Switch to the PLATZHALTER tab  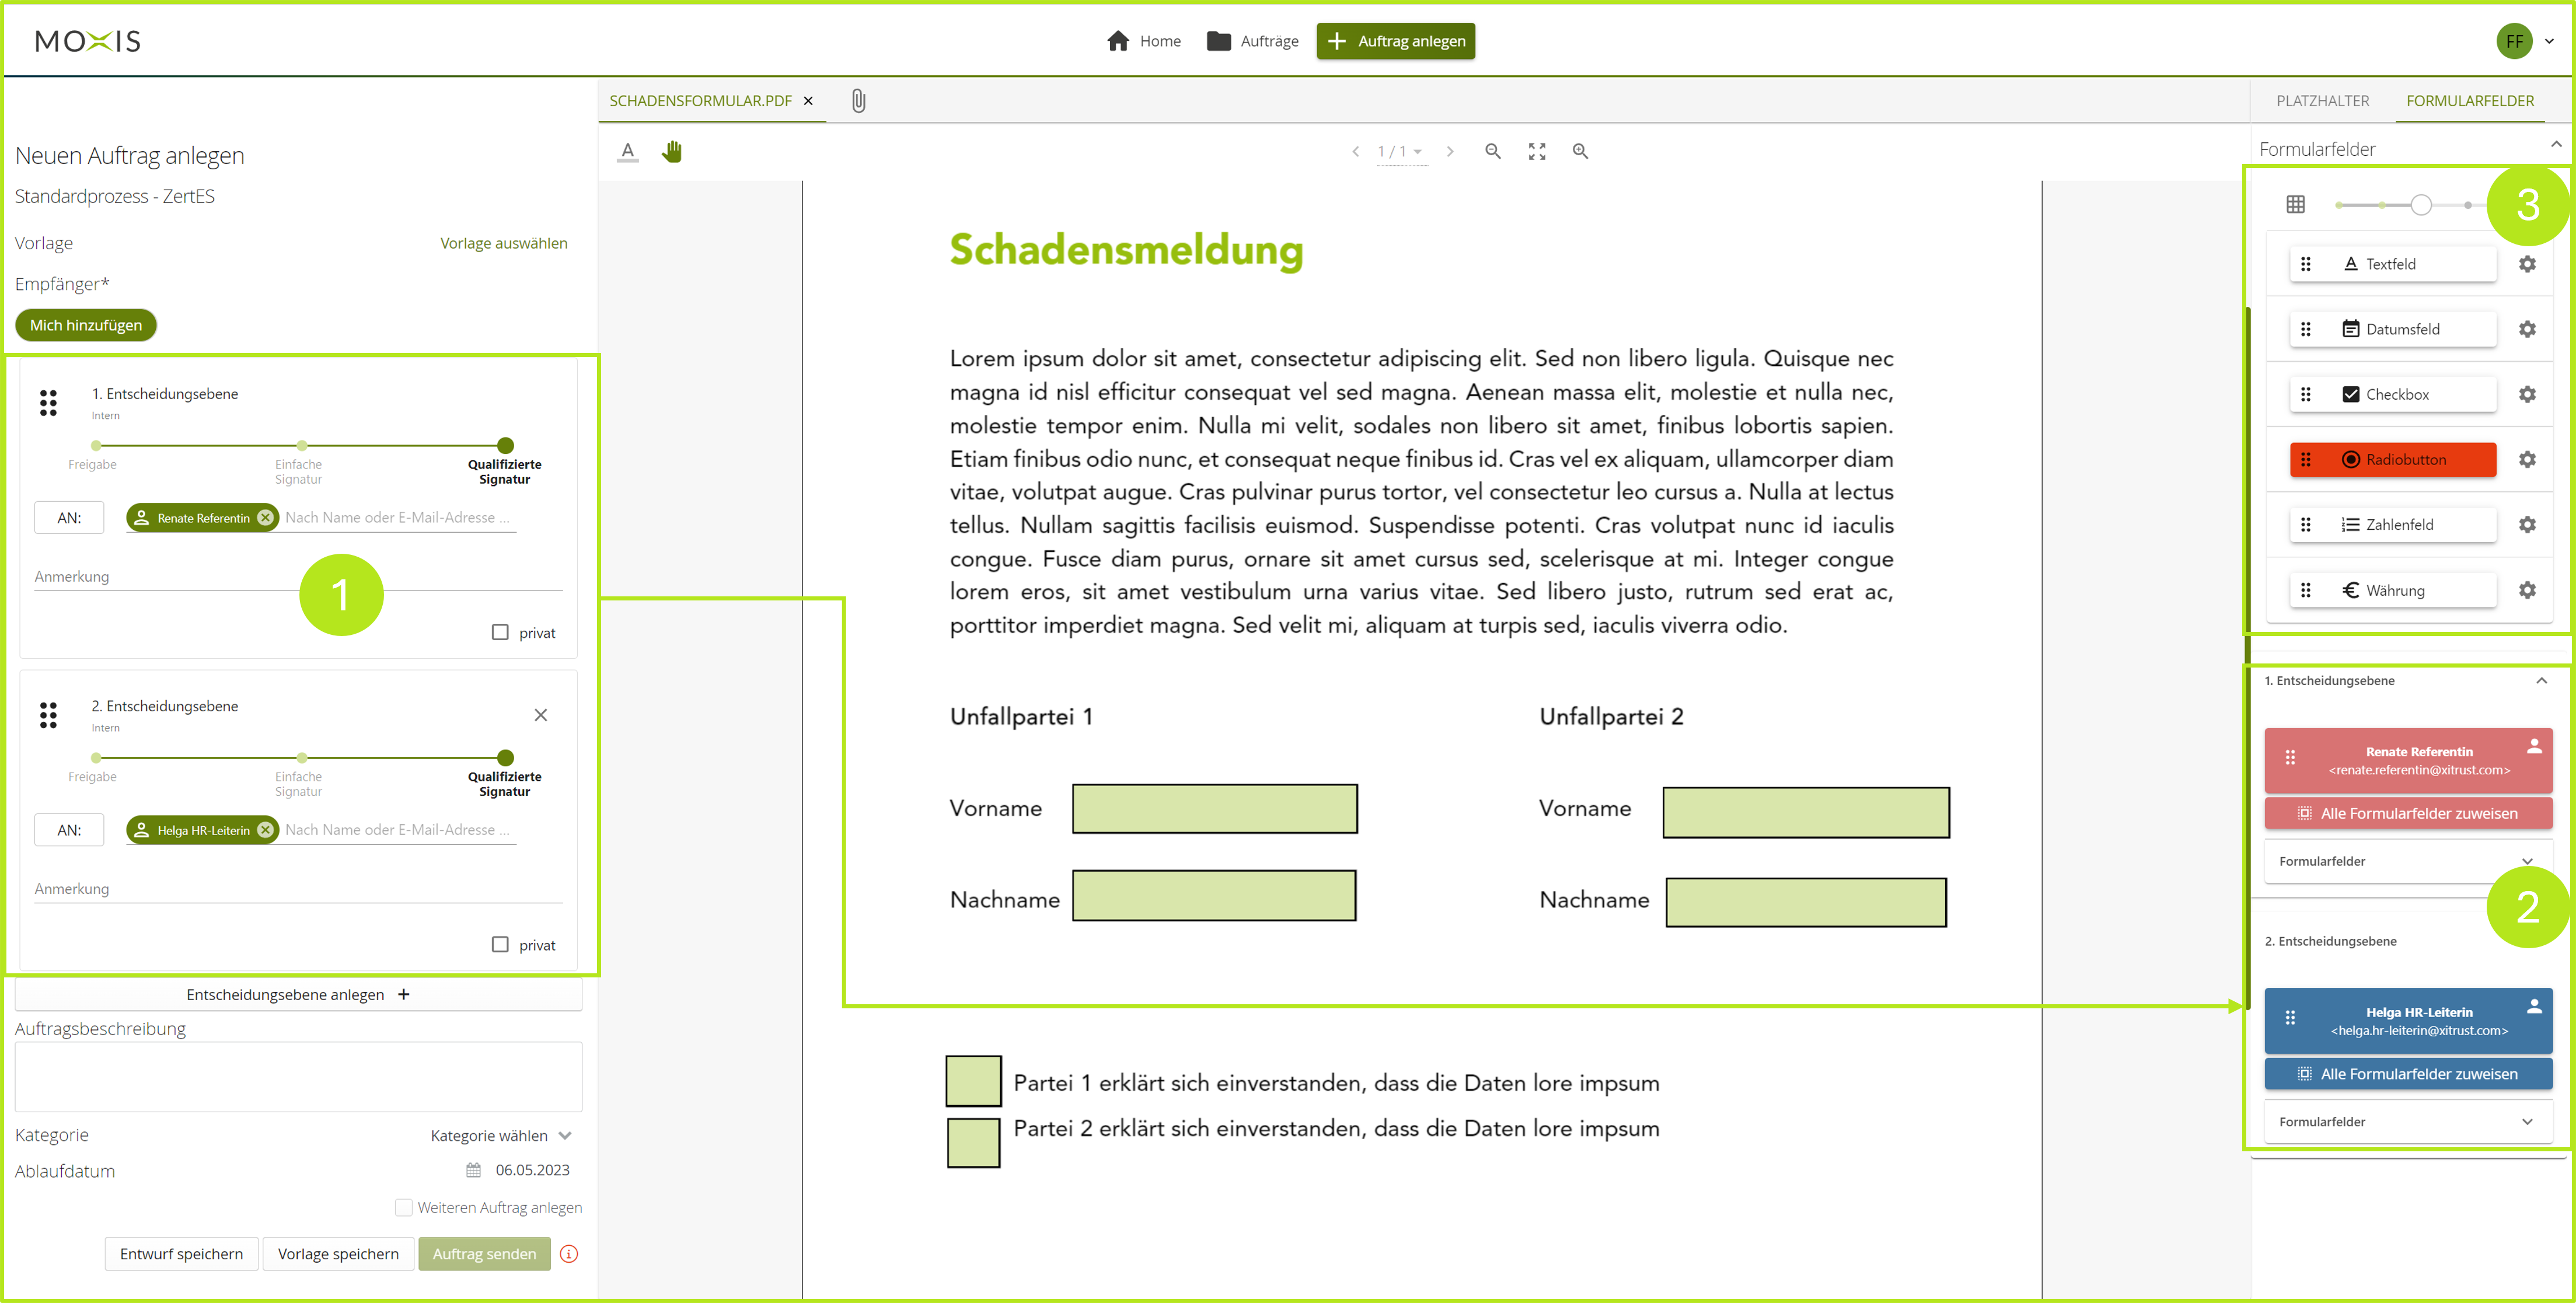(x=2322, y=100)
